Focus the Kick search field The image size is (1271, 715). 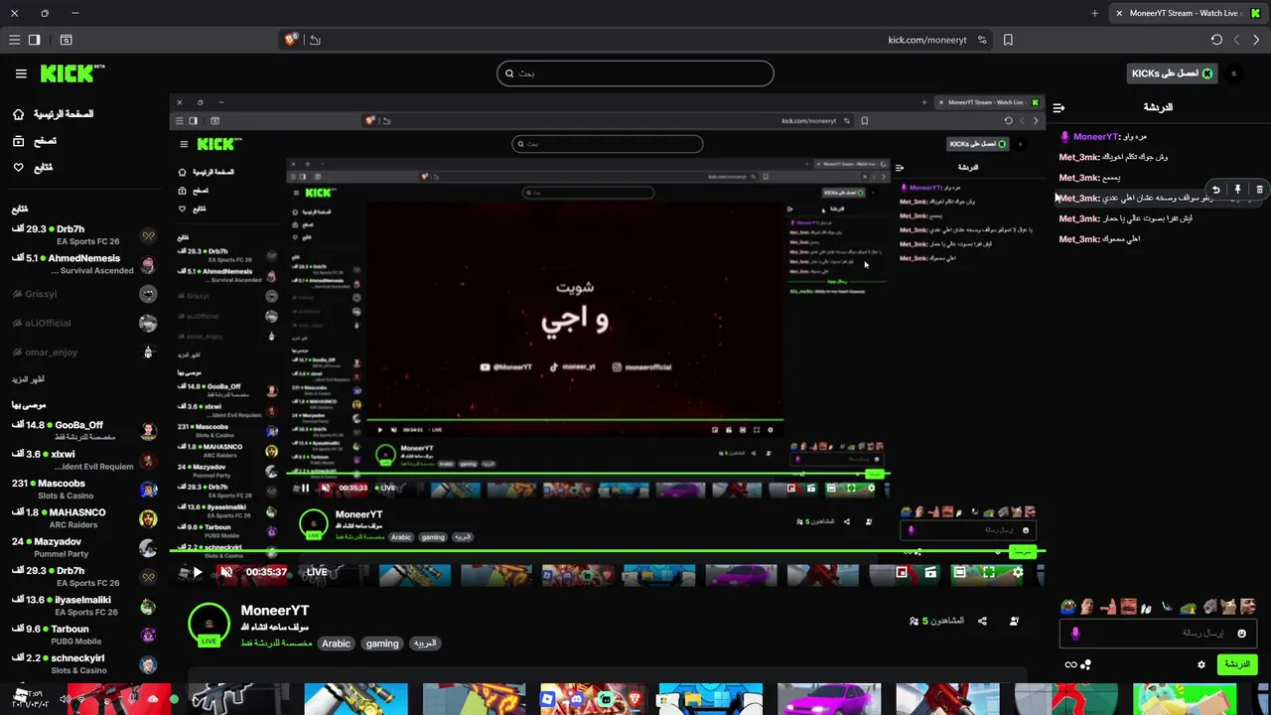(x=635, y=73)
